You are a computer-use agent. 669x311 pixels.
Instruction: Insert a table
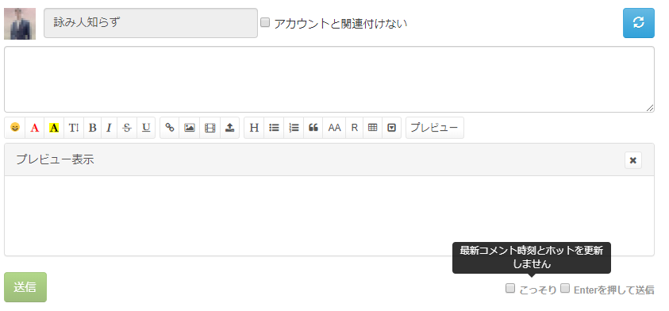click(x=373, y=128)
